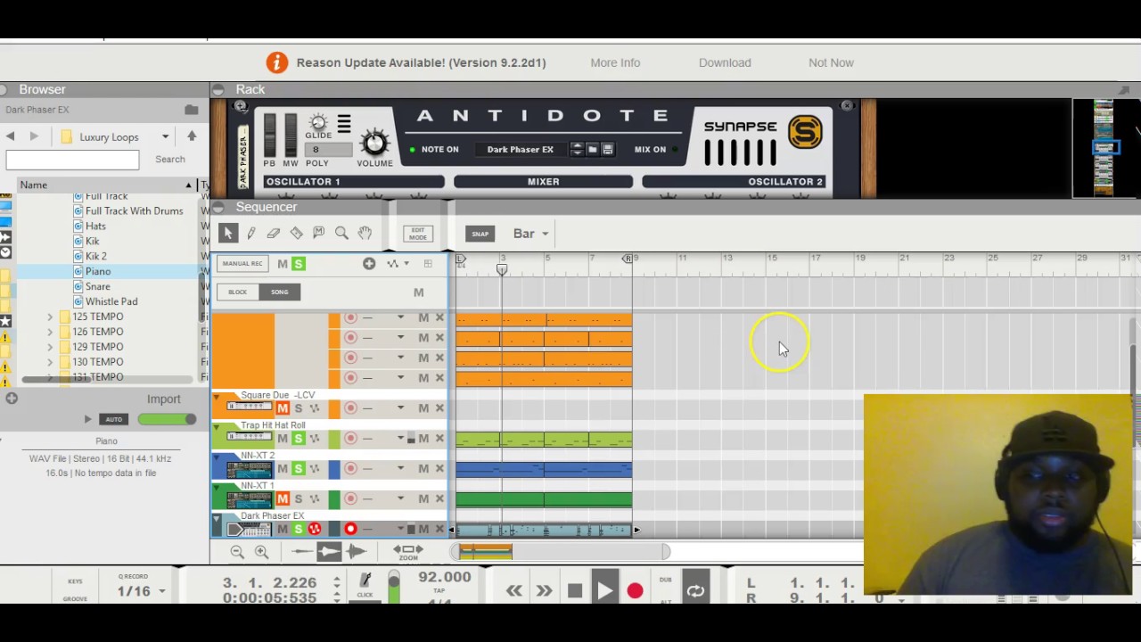Click the Fast Forward transport button
This screenshot has width=1141, height=642.
click(544, 590)
